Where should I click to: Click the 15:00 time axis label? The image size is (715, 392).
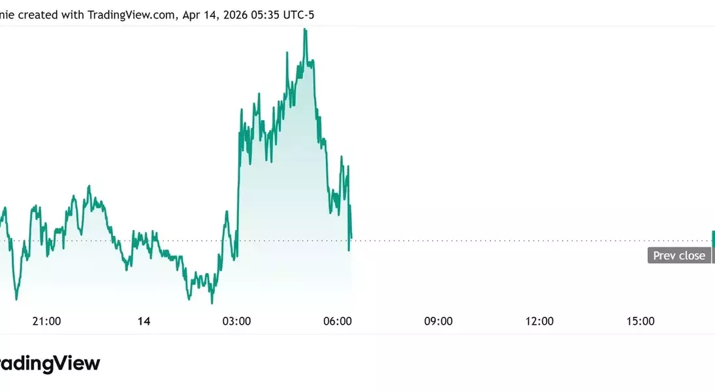[x=640, y=321]
